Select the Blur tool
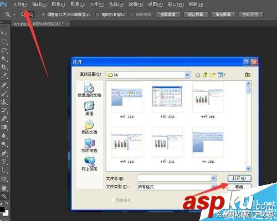277x221 pixels. point(4,136)
